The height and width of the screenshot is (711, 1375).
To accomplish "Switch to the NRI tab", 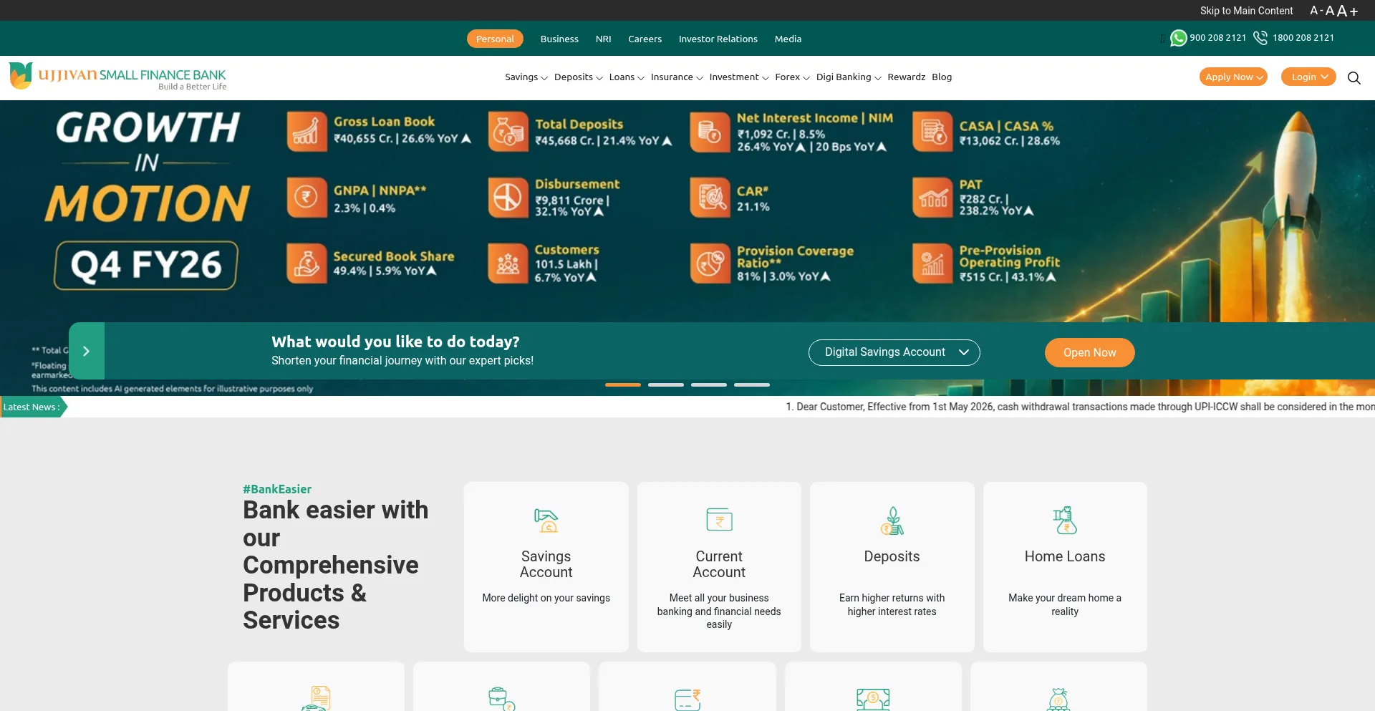I will pyautogui.click(x=604, y=39).
